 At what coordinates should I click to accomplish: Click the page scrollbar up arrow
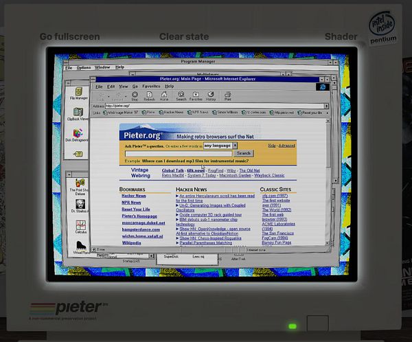click(x=328, y=121)
